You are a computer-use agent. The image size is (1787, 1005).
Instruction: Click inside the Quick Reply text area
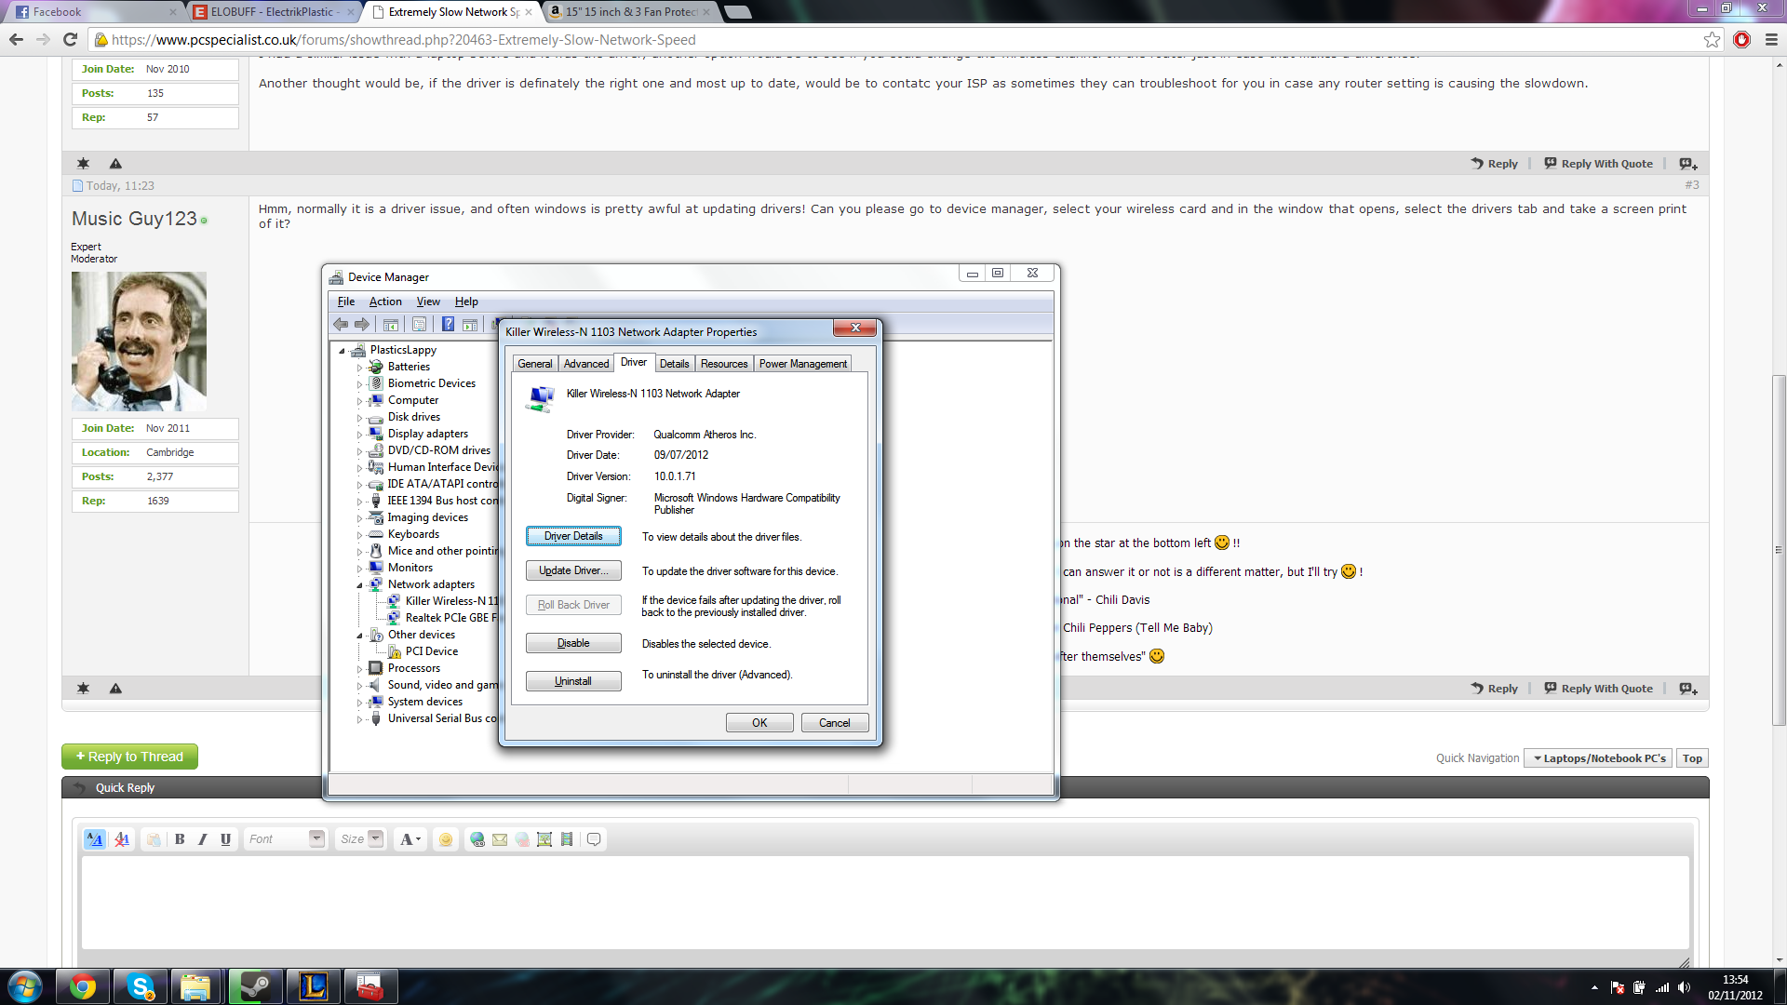tap(885, 903)
